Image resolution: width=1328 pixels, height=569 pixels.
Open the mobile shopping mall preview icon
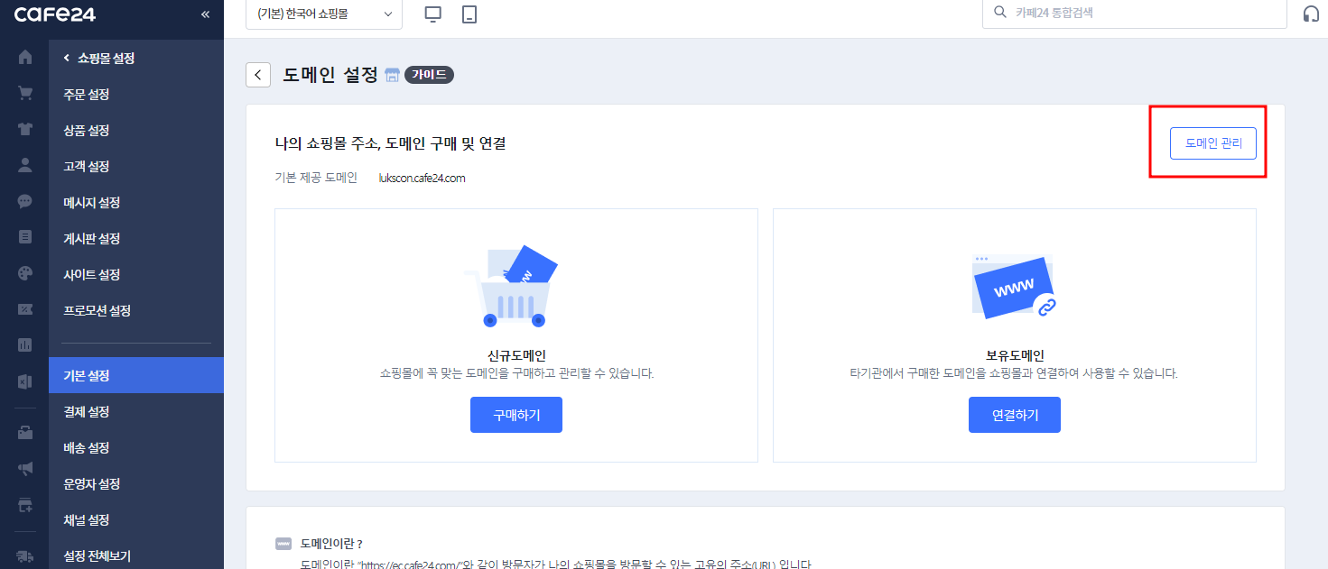tap(469, 14)
